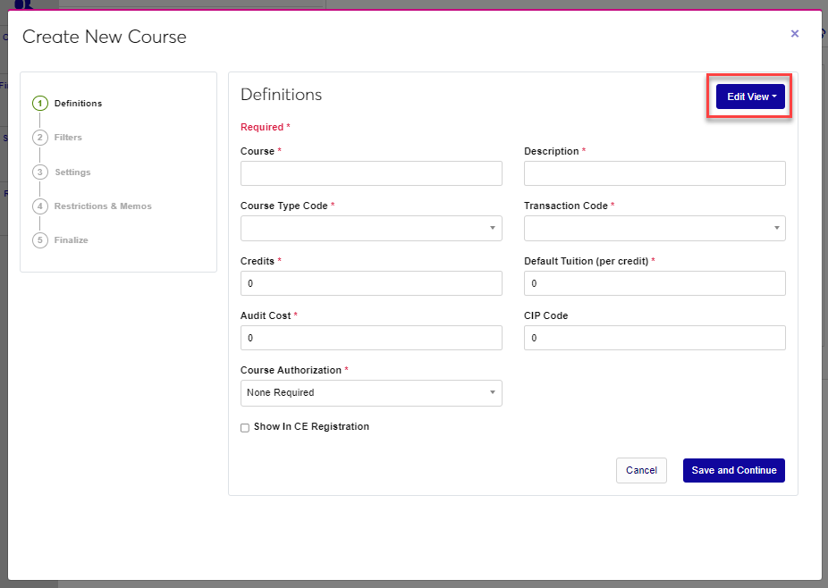Open the Course Type Code dropdown
Image resolution: width=828 pixels, height=588 pixels.
(x=371, y=229)
